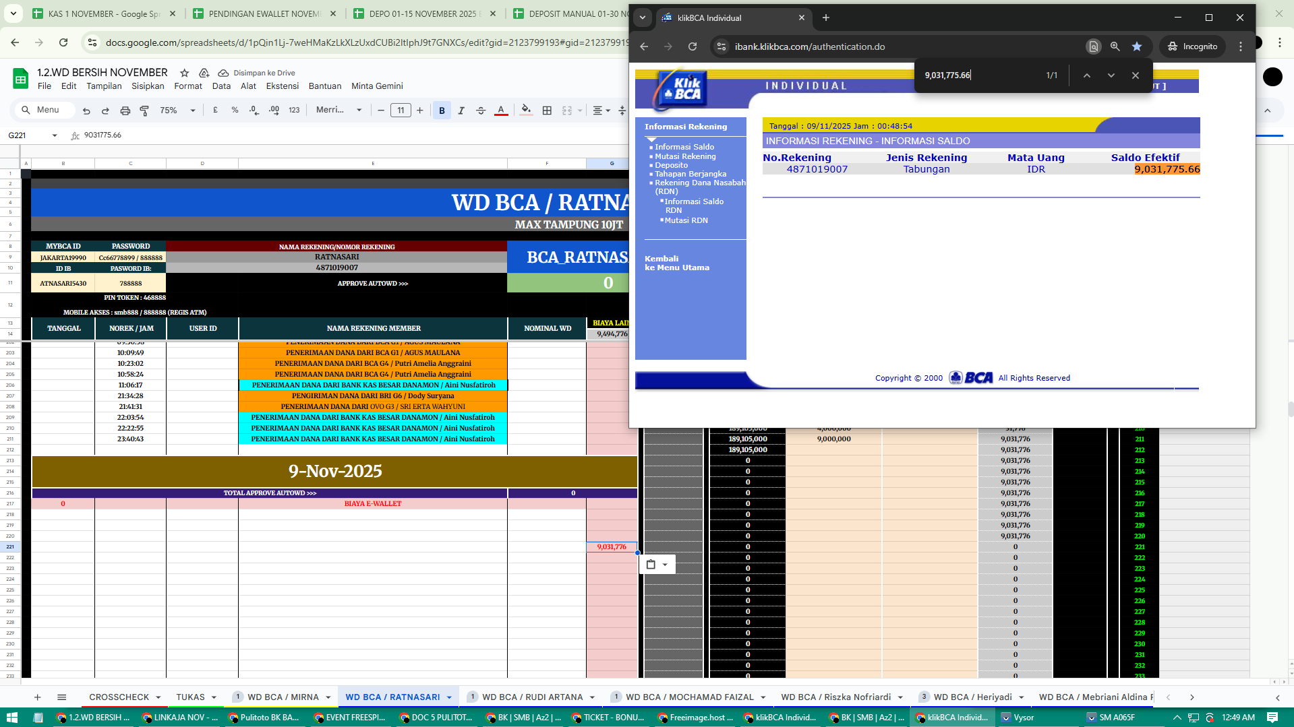The height and width of the screenshot is (727, 1294).
Task: Toggle italic formatting in Sheets
Action: point(461,110)
